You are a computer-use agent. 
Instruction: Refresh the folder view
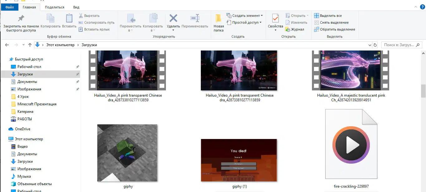click(x=375, y=45)
